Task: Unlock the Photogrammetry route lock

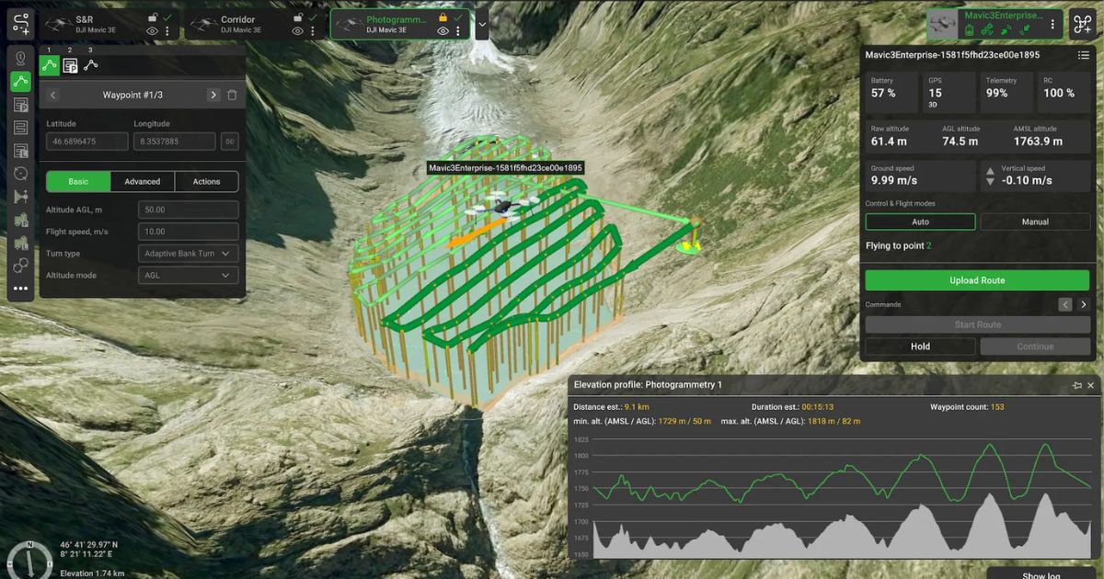Action: click(443, 17)
